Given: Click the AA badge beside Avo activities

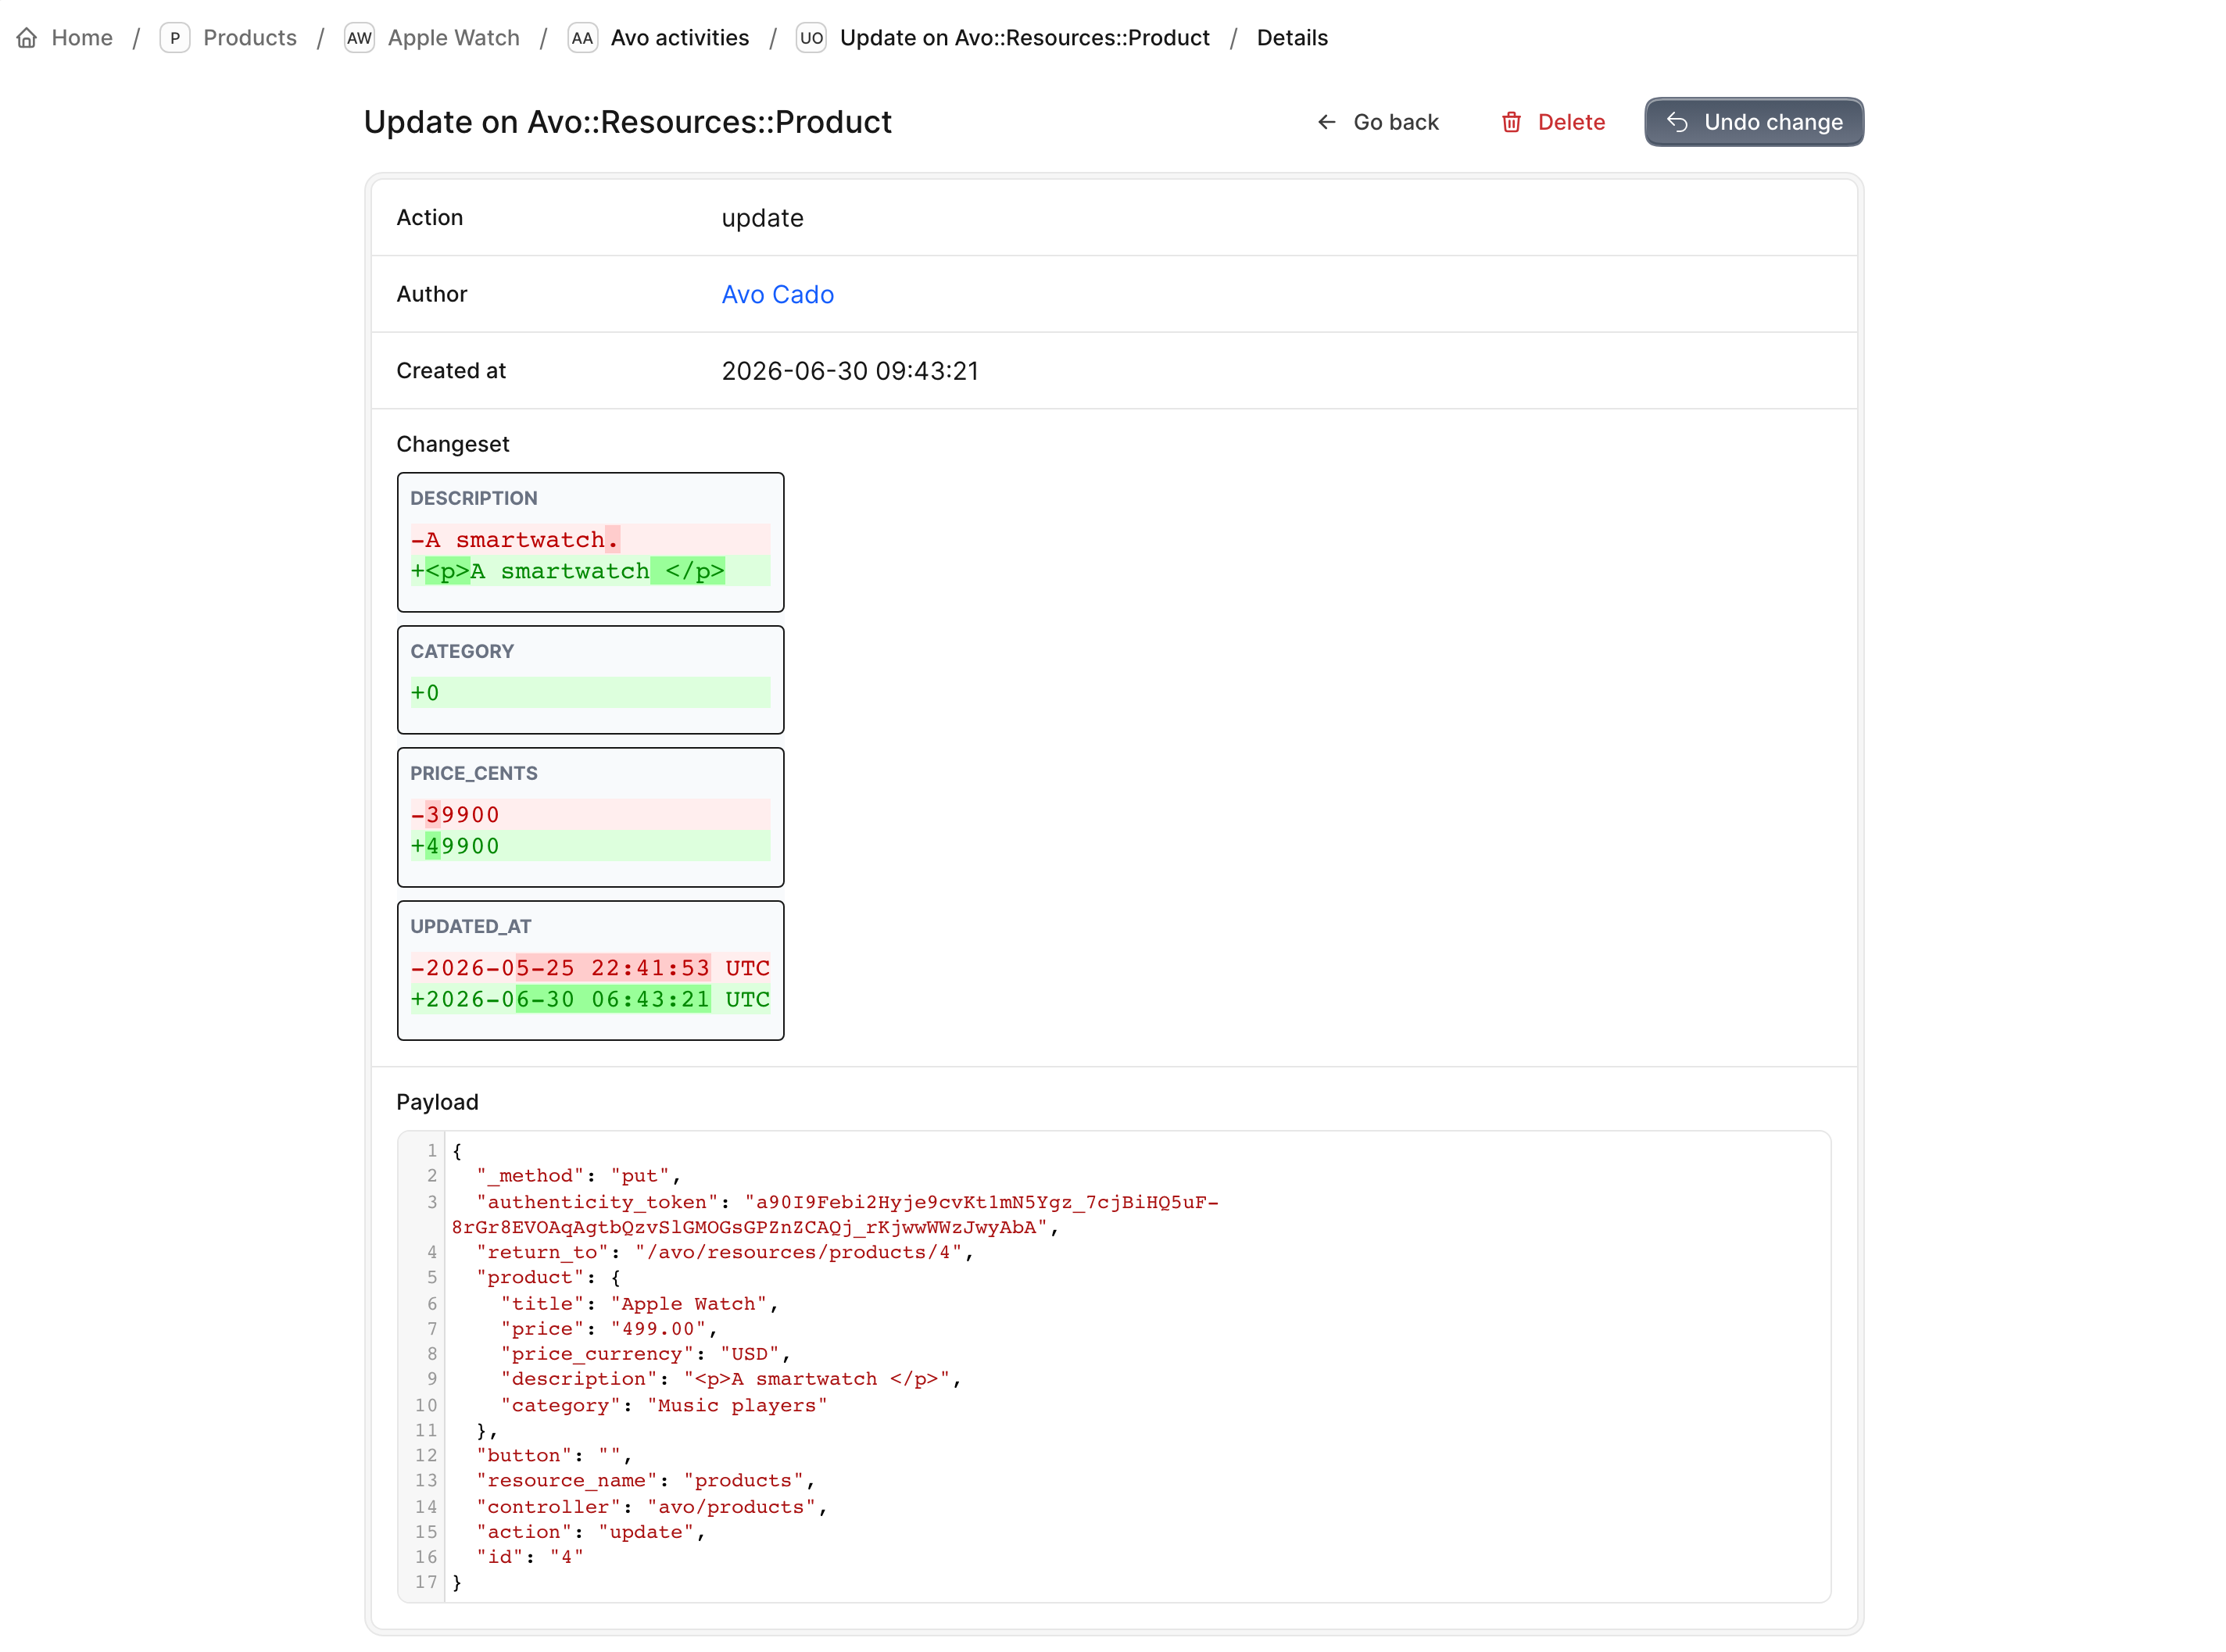Looking at the screenshot, I should [582, 38].
